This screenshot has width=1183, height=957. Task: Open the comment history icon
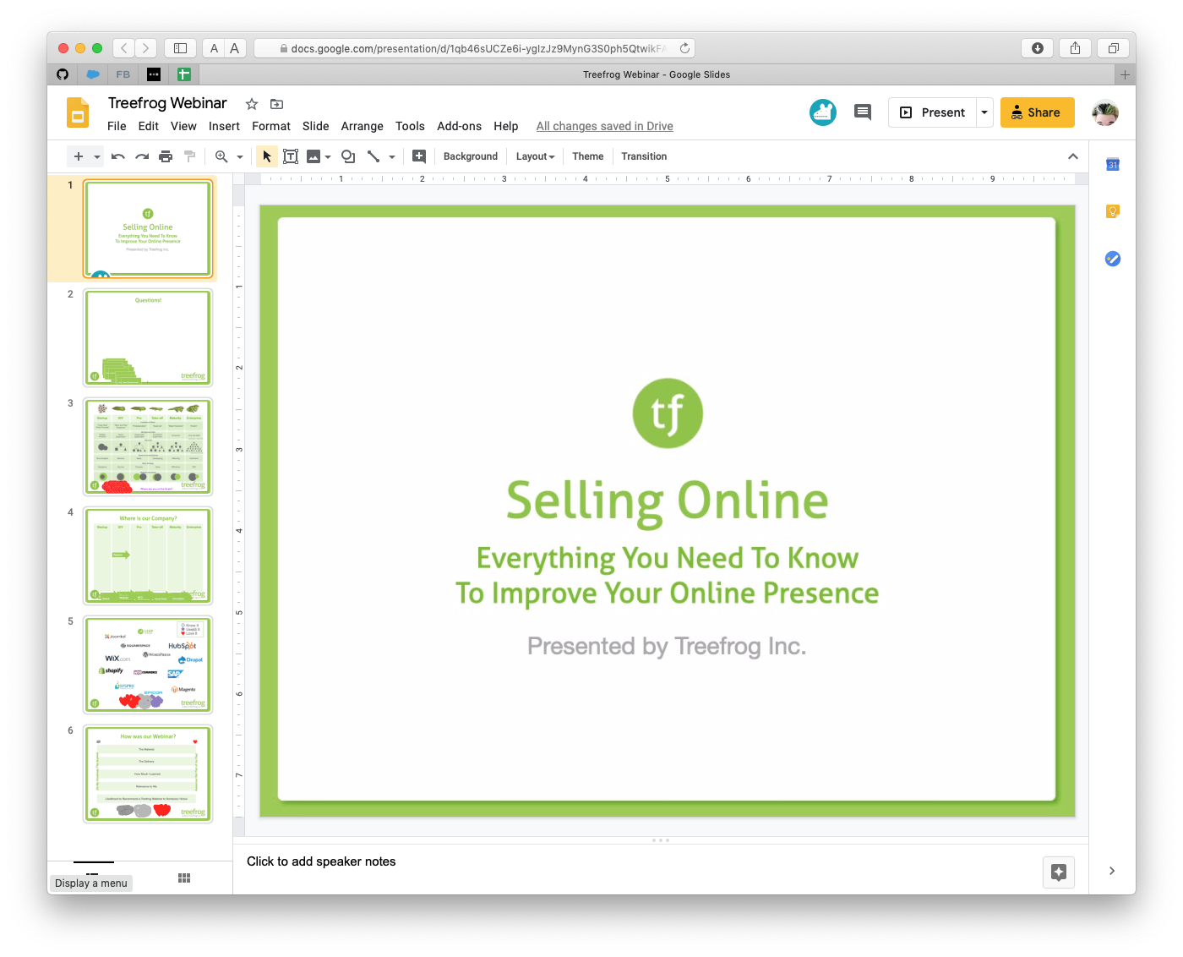click(x=863, y=112)
